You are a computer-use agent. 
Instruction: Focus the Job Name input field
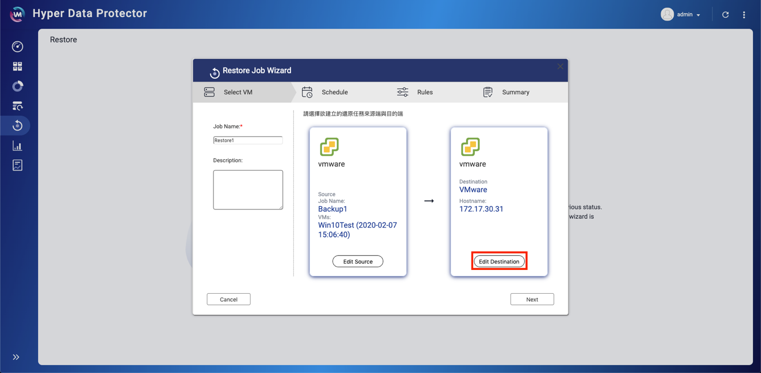pyautogui.click(x=248, y=140)
